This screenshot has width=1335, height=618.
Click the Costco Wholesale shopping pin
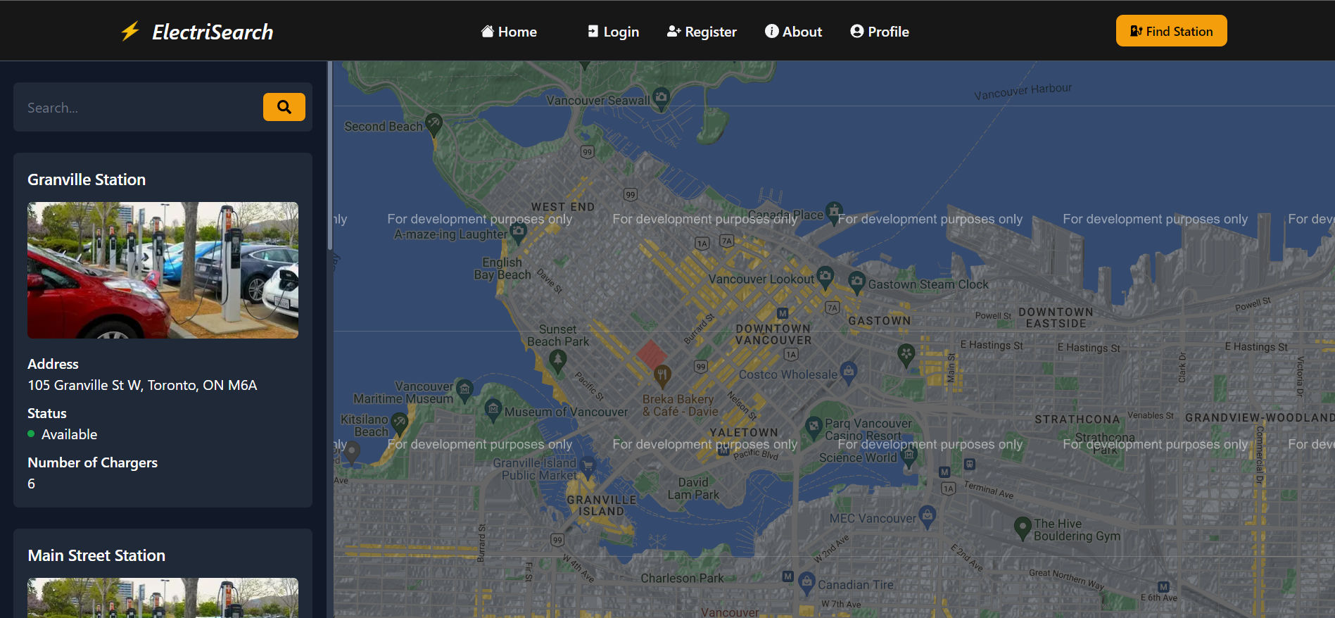(x=849, y=372)
